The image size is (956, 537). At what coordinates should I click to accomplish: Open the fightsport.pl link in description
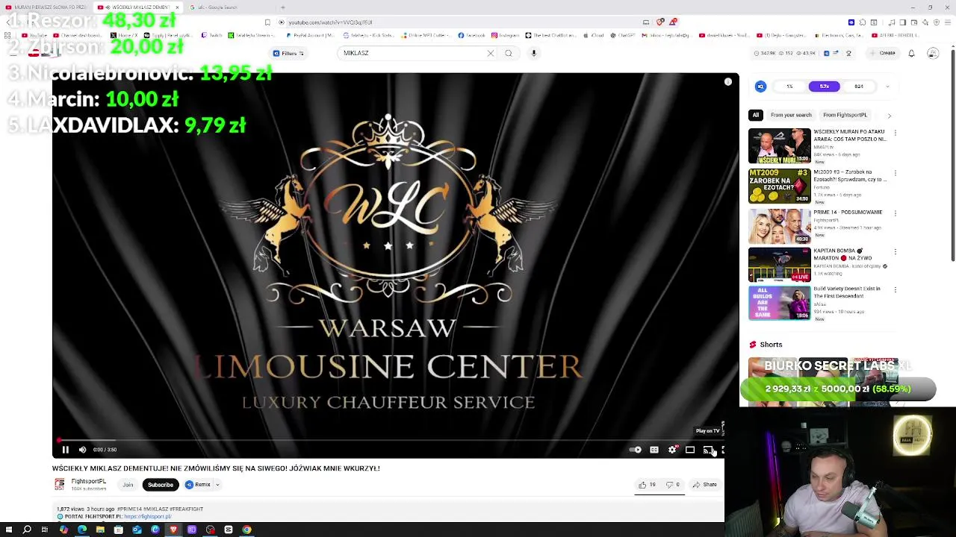pos(147,517)
